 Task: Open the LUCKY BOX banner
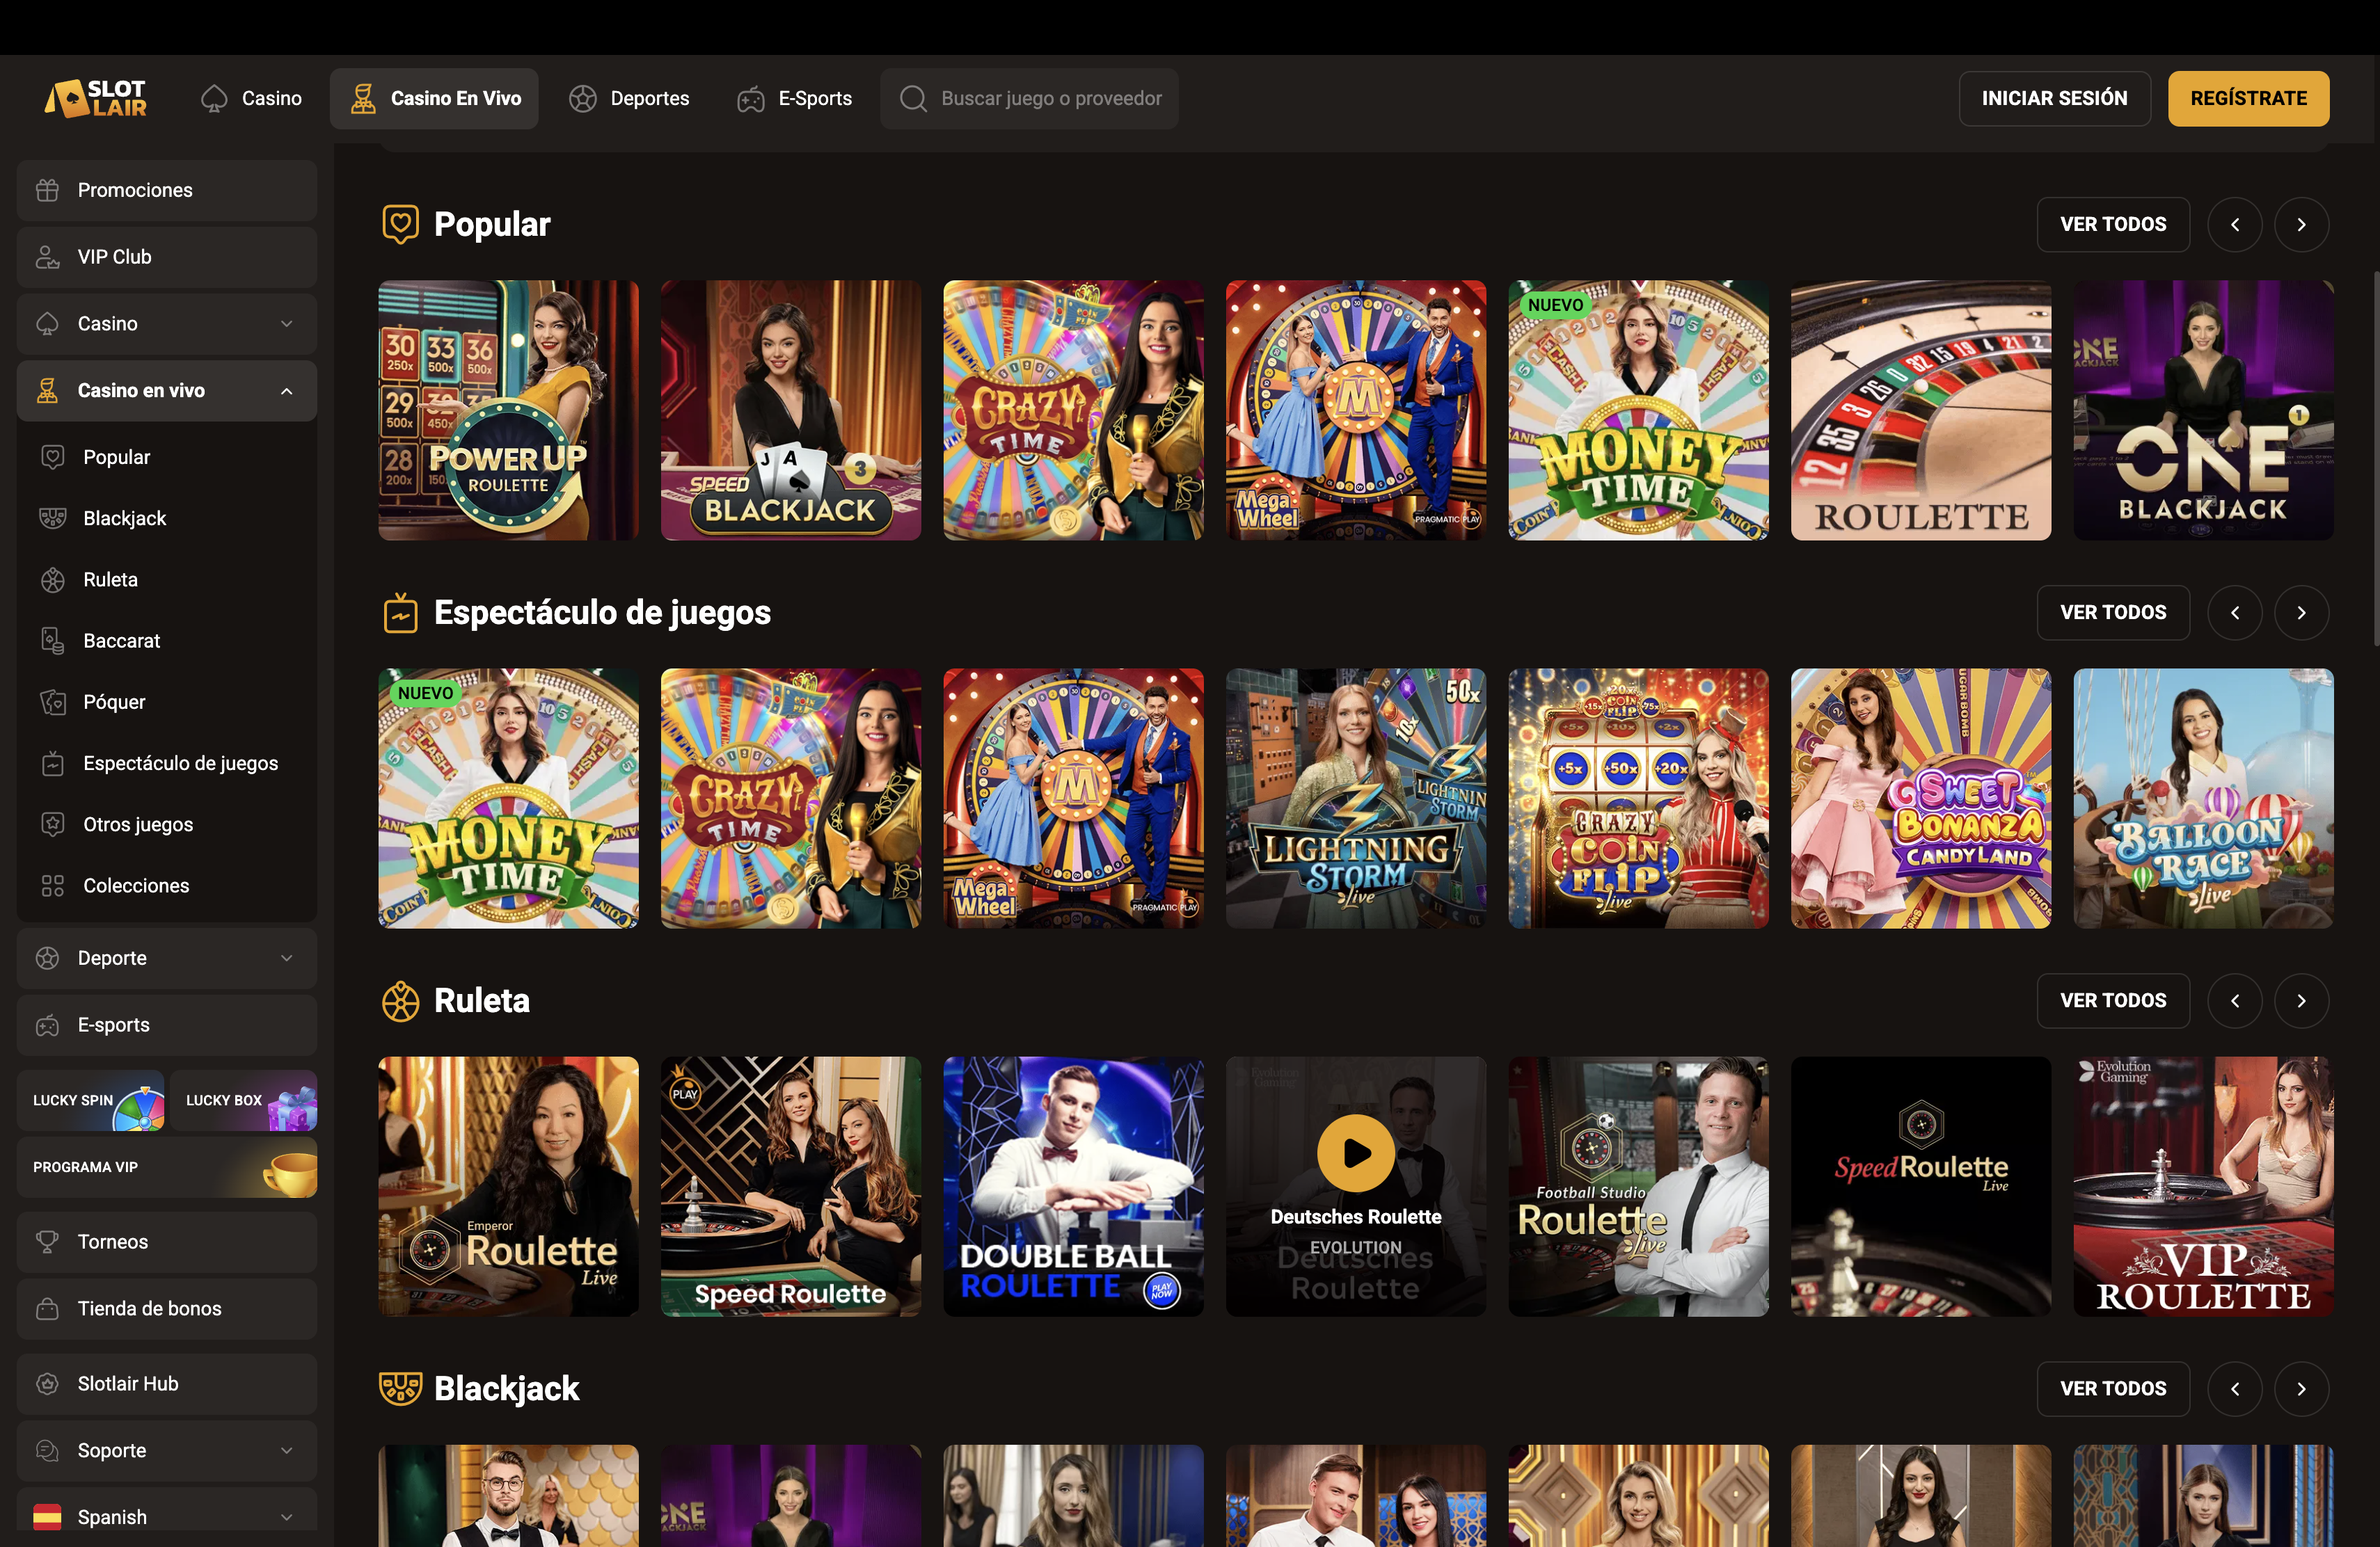tap(244, 1100)
